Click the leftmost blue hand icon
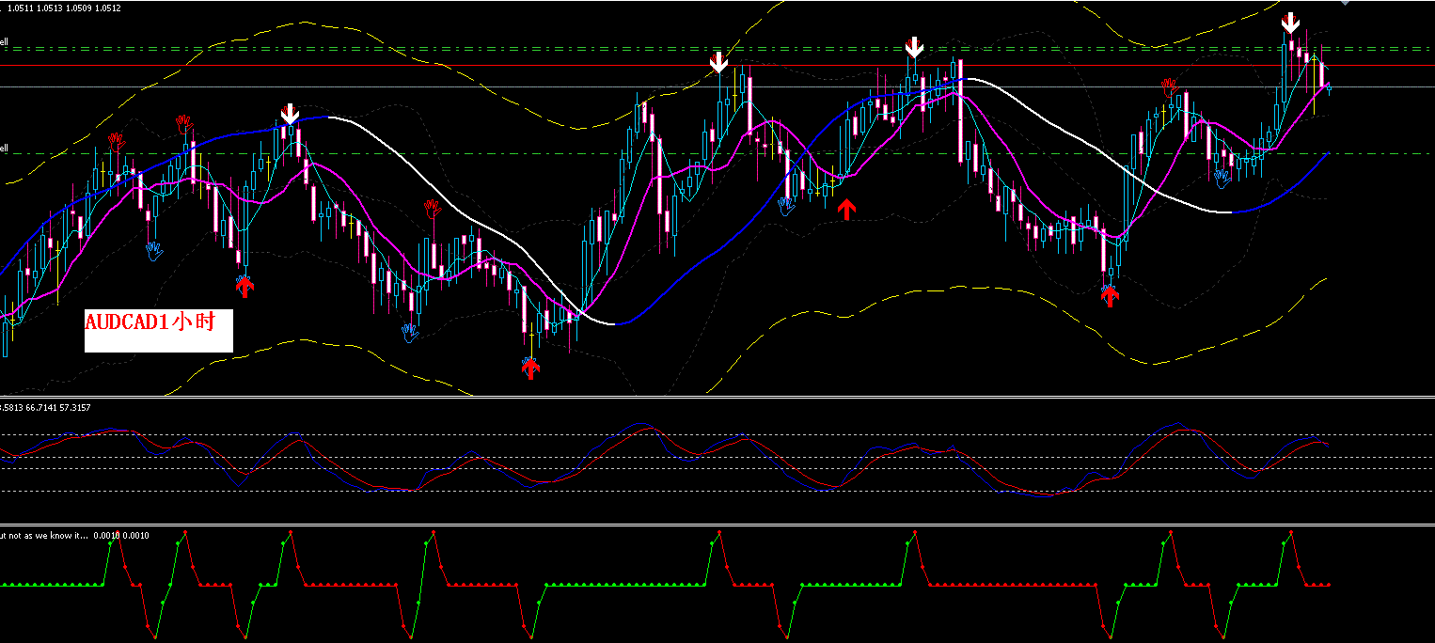The height and width of the screenshot is (643, 1435). coord(154,250)
